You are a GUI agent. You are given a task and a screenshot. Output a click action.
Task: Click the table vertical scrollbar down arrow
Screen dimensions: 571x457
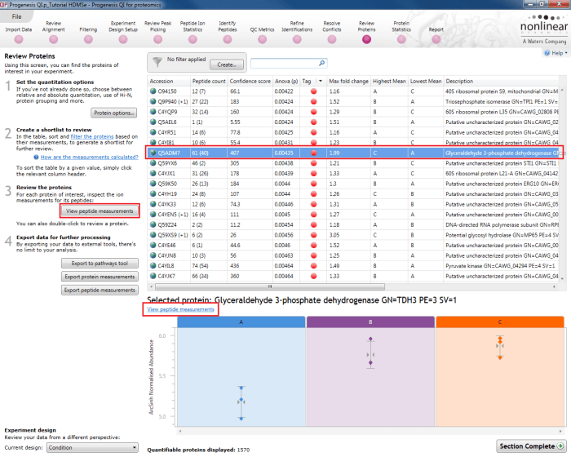point(562,279)
